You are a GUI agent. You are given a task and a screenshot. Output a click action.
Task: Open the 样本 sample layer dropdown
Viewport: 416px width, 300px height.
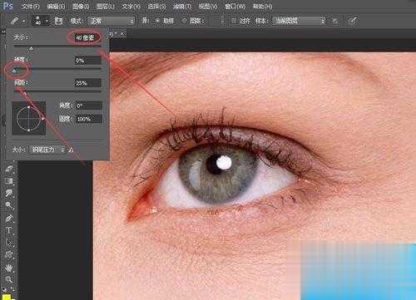pos(299,21)
